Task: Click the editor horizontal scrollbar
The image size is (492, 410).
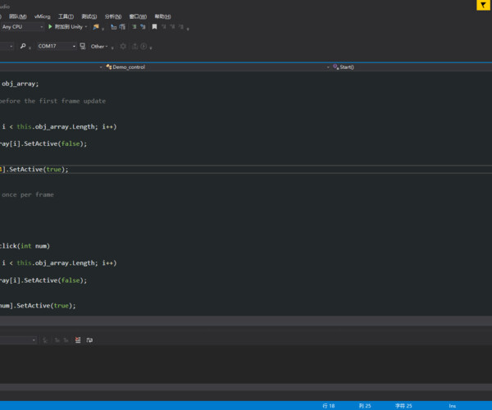Action: pos(246,321)
